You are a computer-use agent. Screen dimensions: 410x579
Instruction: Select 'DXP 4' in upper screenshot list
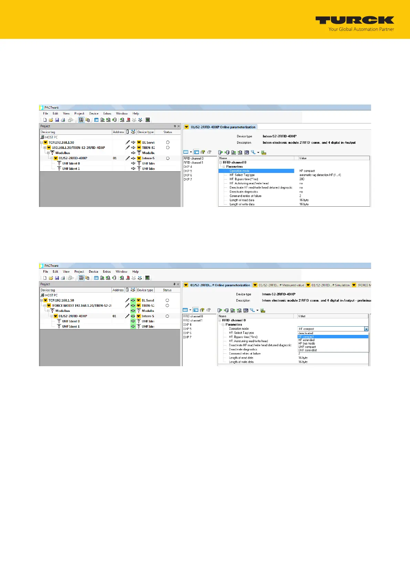pos(188,167)
